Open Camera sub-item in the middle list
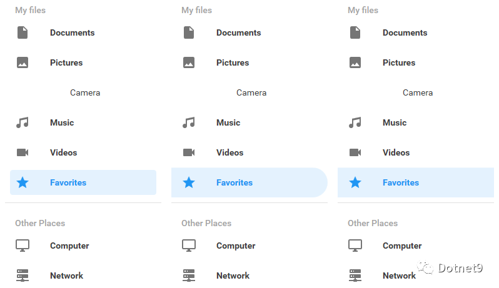Screen dimensions: 499x288 coord(251,93)
